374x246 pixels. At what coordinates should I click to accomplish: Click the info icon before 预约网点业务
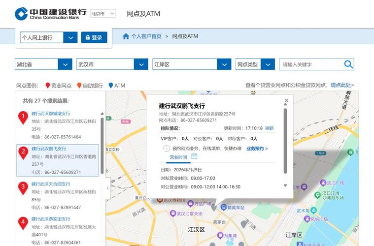(x=166, y=149)
